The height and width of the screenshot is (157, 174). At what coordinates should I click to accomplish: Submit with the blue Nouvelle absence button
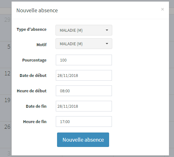tap(83, 140)
